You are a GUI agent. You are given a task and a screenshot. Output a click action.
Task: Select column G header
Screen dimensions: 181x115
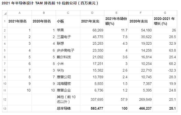[165, 13]
